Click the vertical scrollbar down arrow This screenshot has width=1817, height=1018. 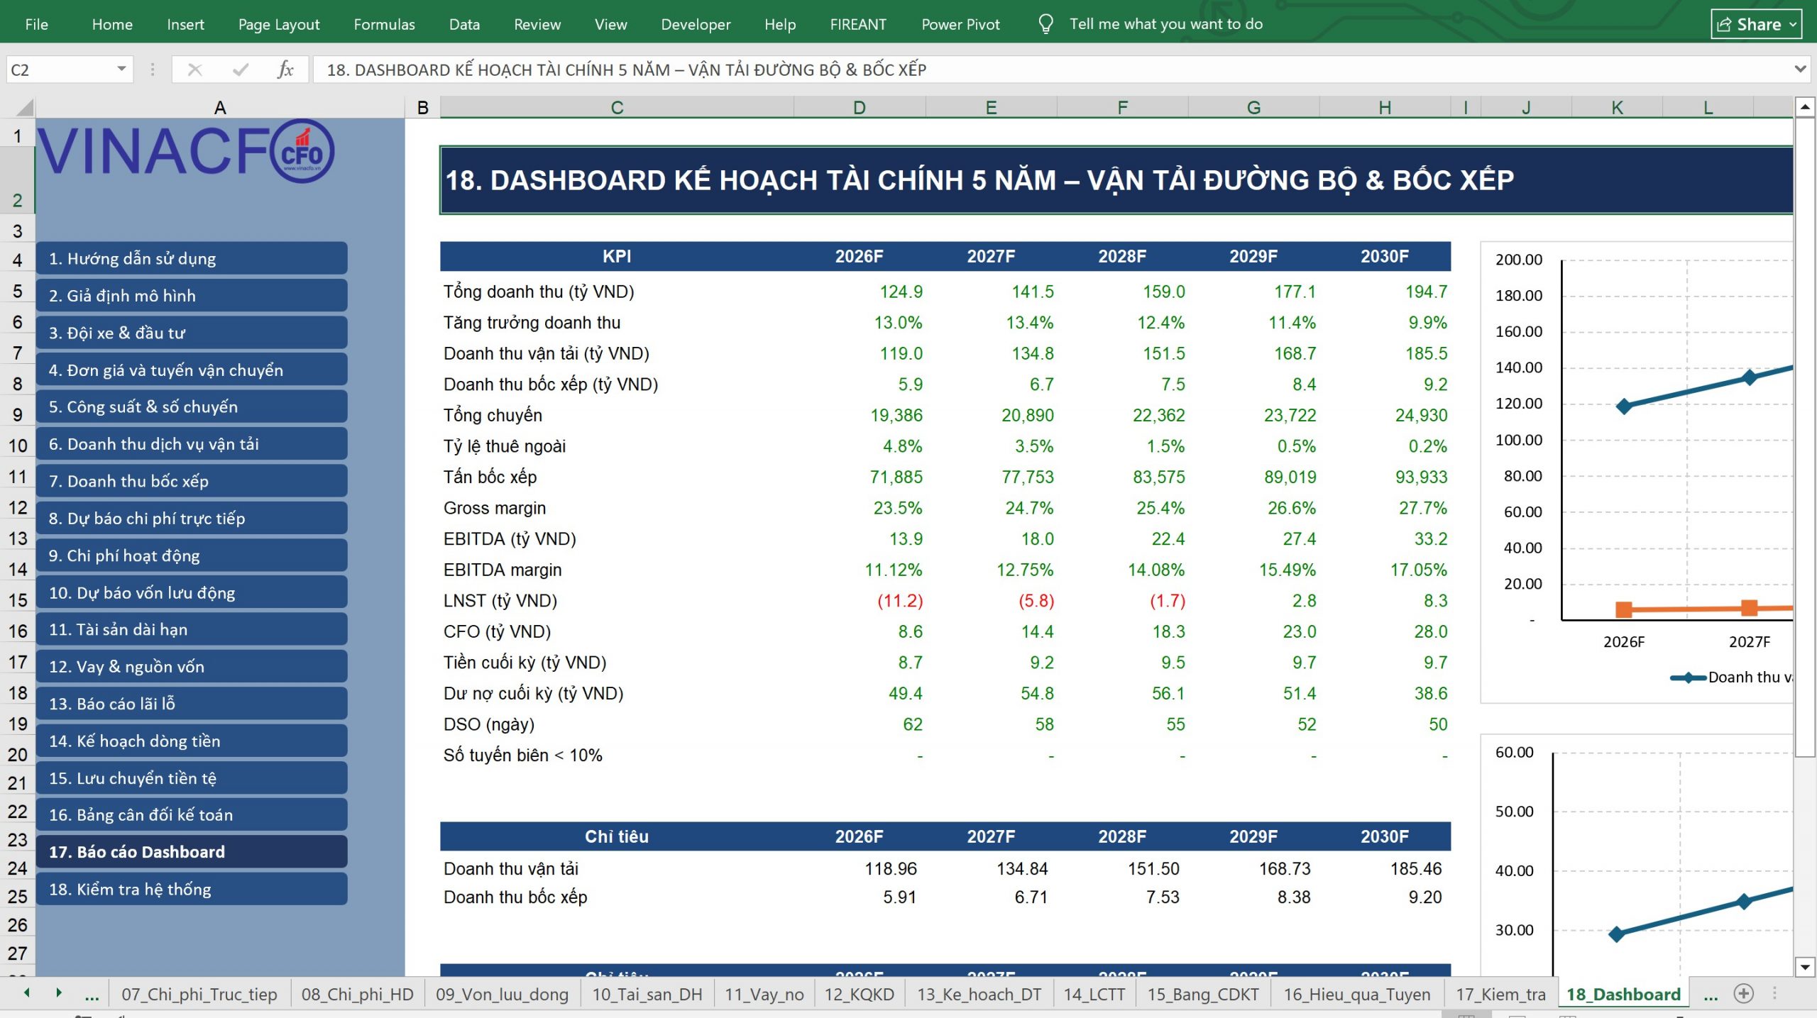(x=1805, y=966)
